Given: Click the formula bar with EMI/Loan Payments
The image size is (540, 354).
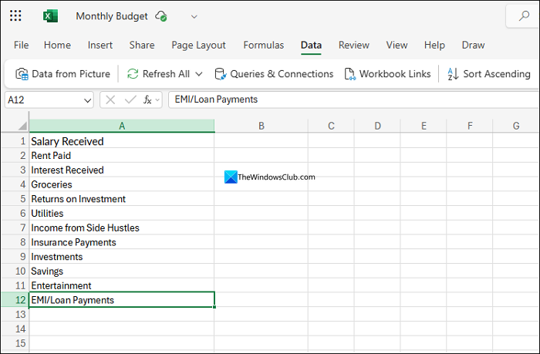Looking at the screenshot, I should (353, 99).
